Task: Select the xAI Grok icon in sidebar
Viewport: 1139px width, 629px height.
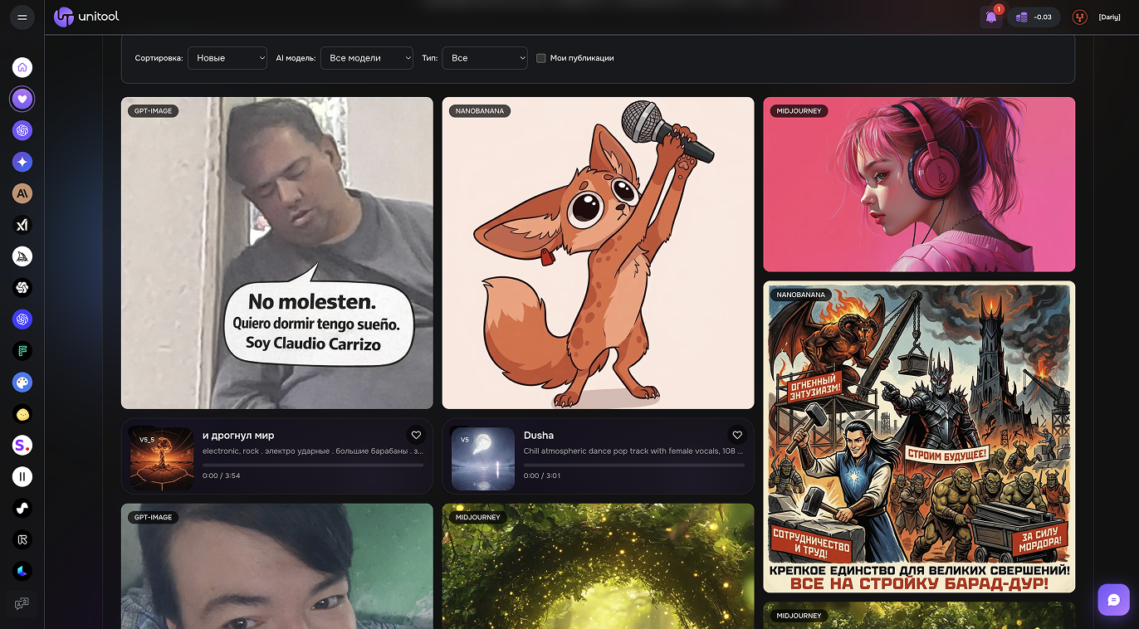Action: (x=22, y=225)
